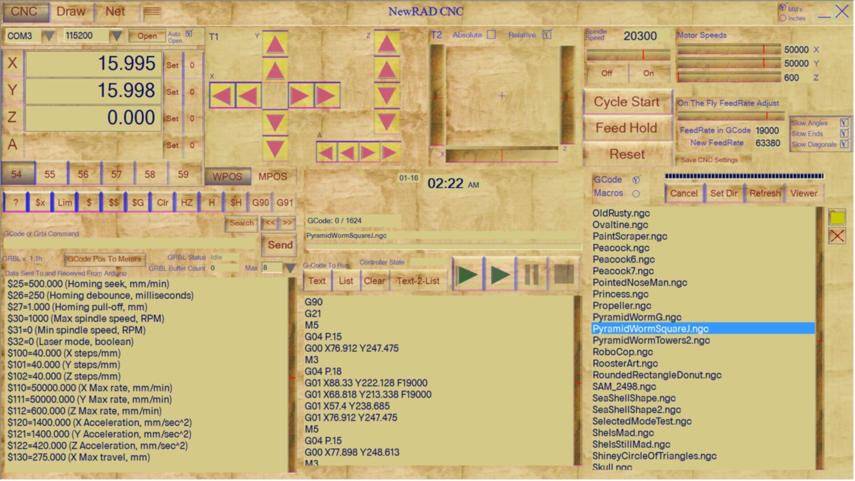
Task: Open the hamburger menu icon
Action: [152, 12]
